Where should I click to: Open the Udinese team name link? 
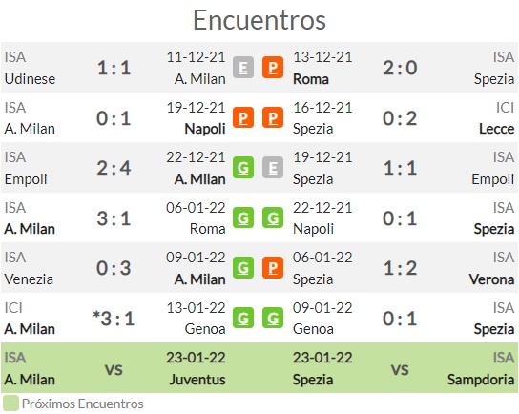[30, 79]
